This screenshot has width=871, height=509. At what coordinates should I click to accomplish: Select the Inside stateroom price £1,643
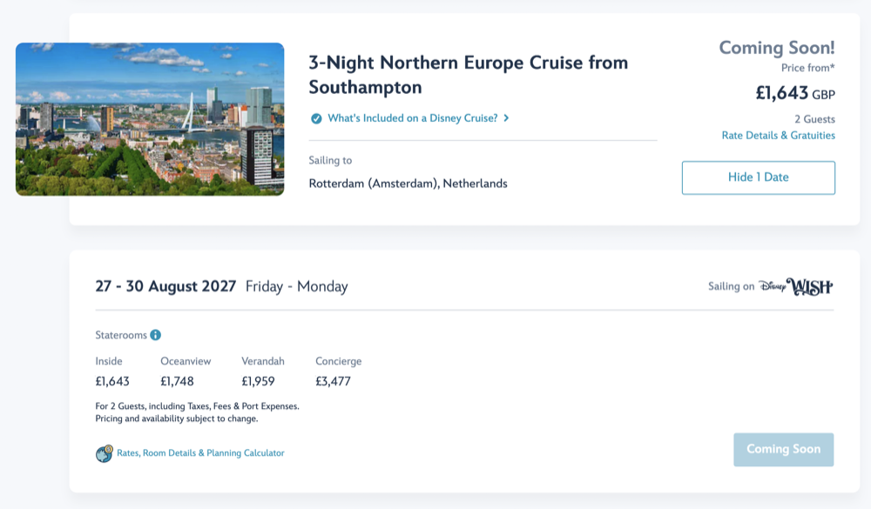coord(112,381)
